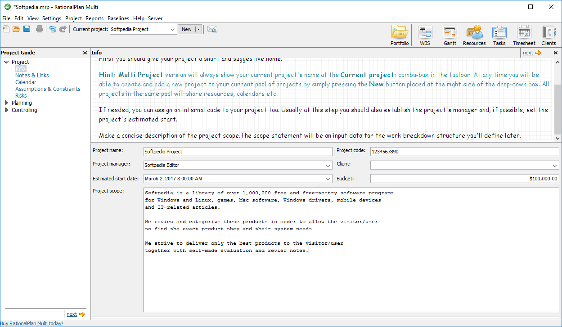The height and width of the screenshot is (327, 562).
Task: Open the File menu
Action: tap(6, 18)
